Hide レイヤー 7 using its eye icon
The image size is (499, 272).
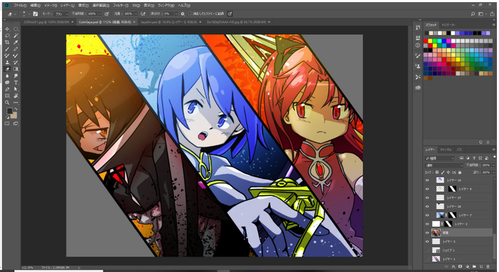click(x=427, y=215)
